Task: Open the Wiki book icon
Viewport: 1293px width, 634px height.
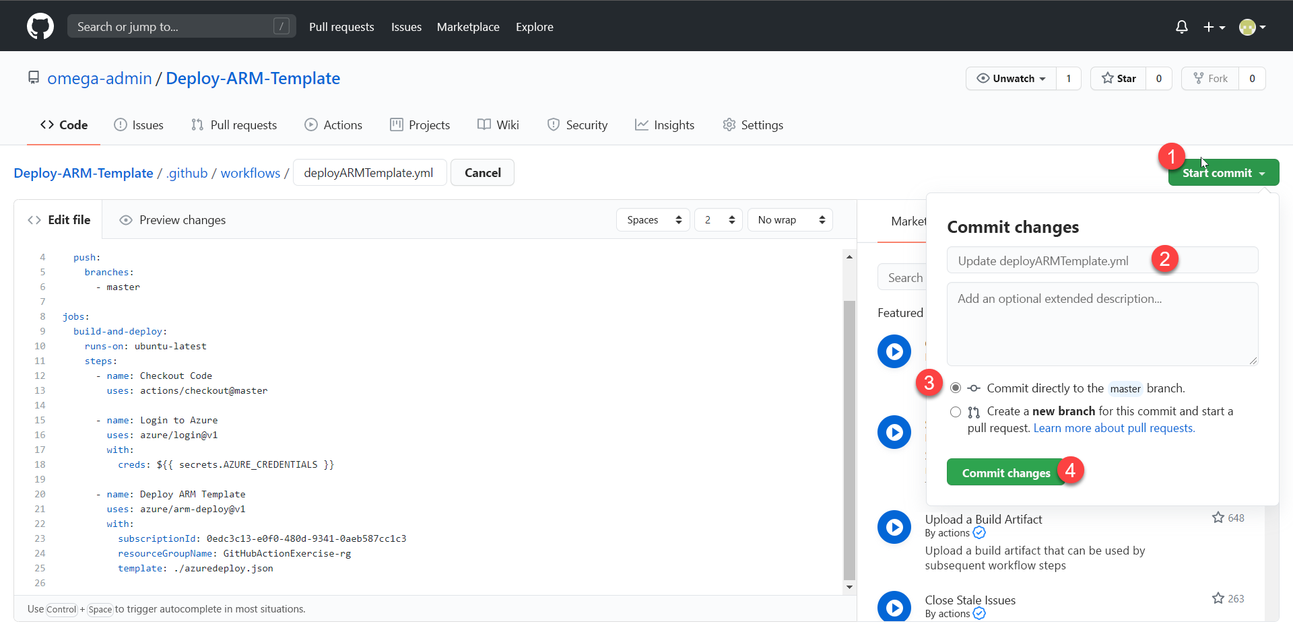Action: (x=484, y=125)
